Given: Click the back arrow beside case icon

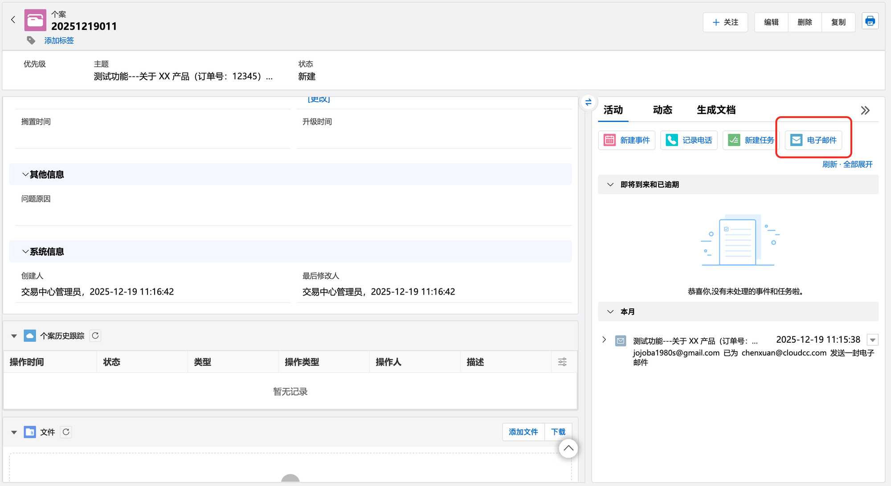Looking at the screenshot, I should (x=13, y=20).
